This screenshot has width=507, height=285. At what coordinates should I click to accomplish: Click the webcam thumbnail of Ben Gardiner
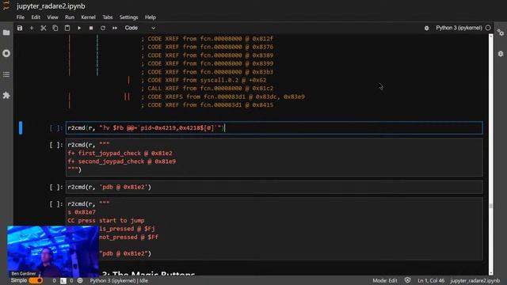pyautogui.click(x=53, y=251)
